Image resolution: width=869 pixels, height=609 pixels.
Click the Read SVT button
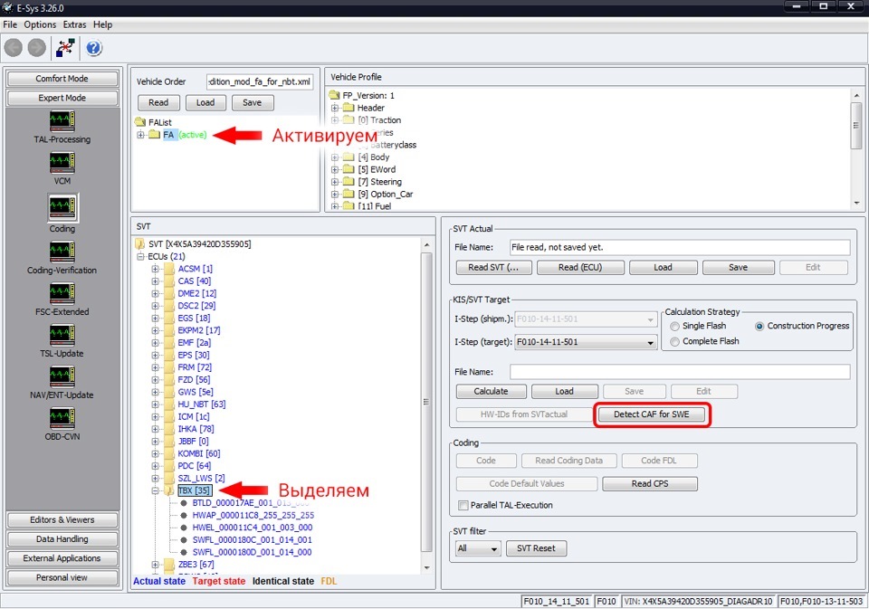click(493, 268)
